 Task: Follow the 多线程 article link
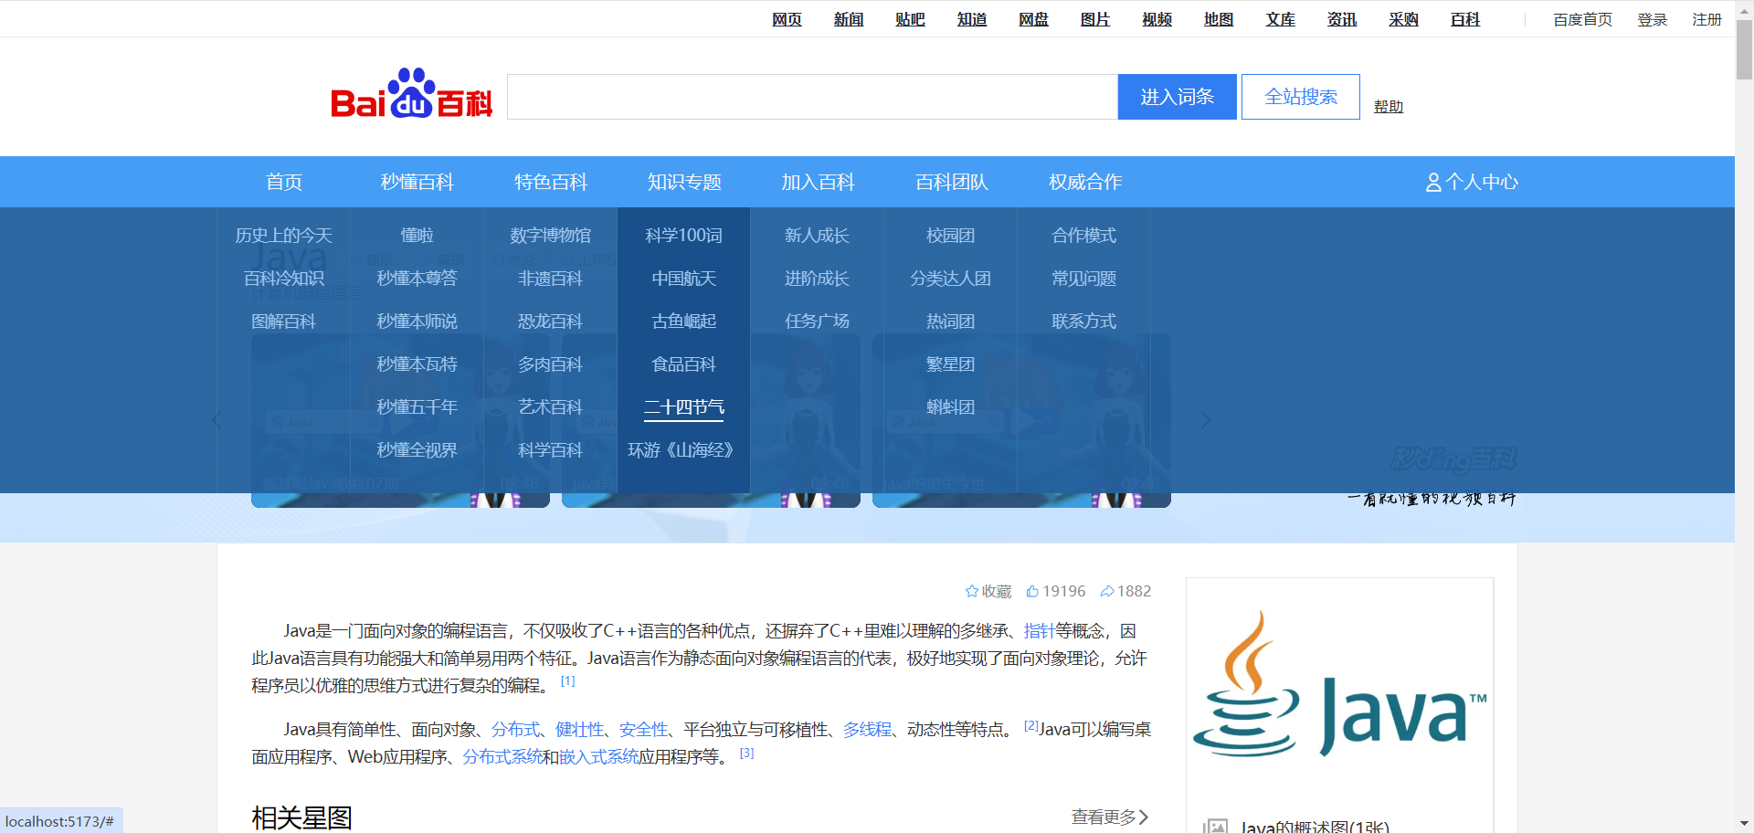(867, 729)
